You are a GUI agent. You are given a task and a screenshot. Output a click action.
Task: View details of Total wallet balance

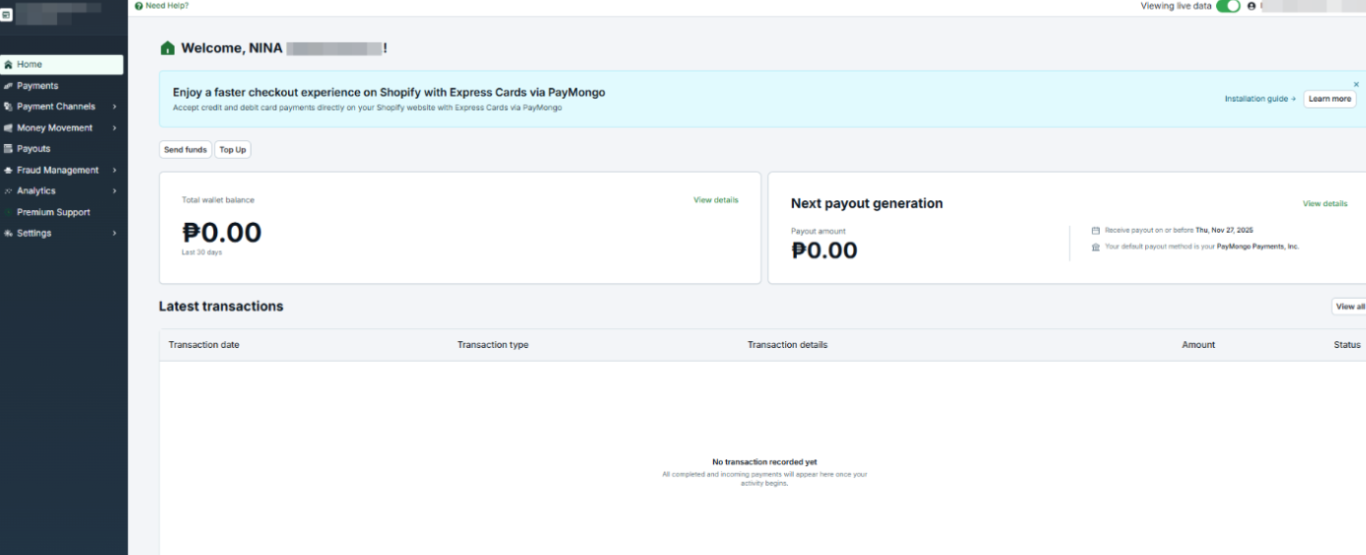[716, 200]
